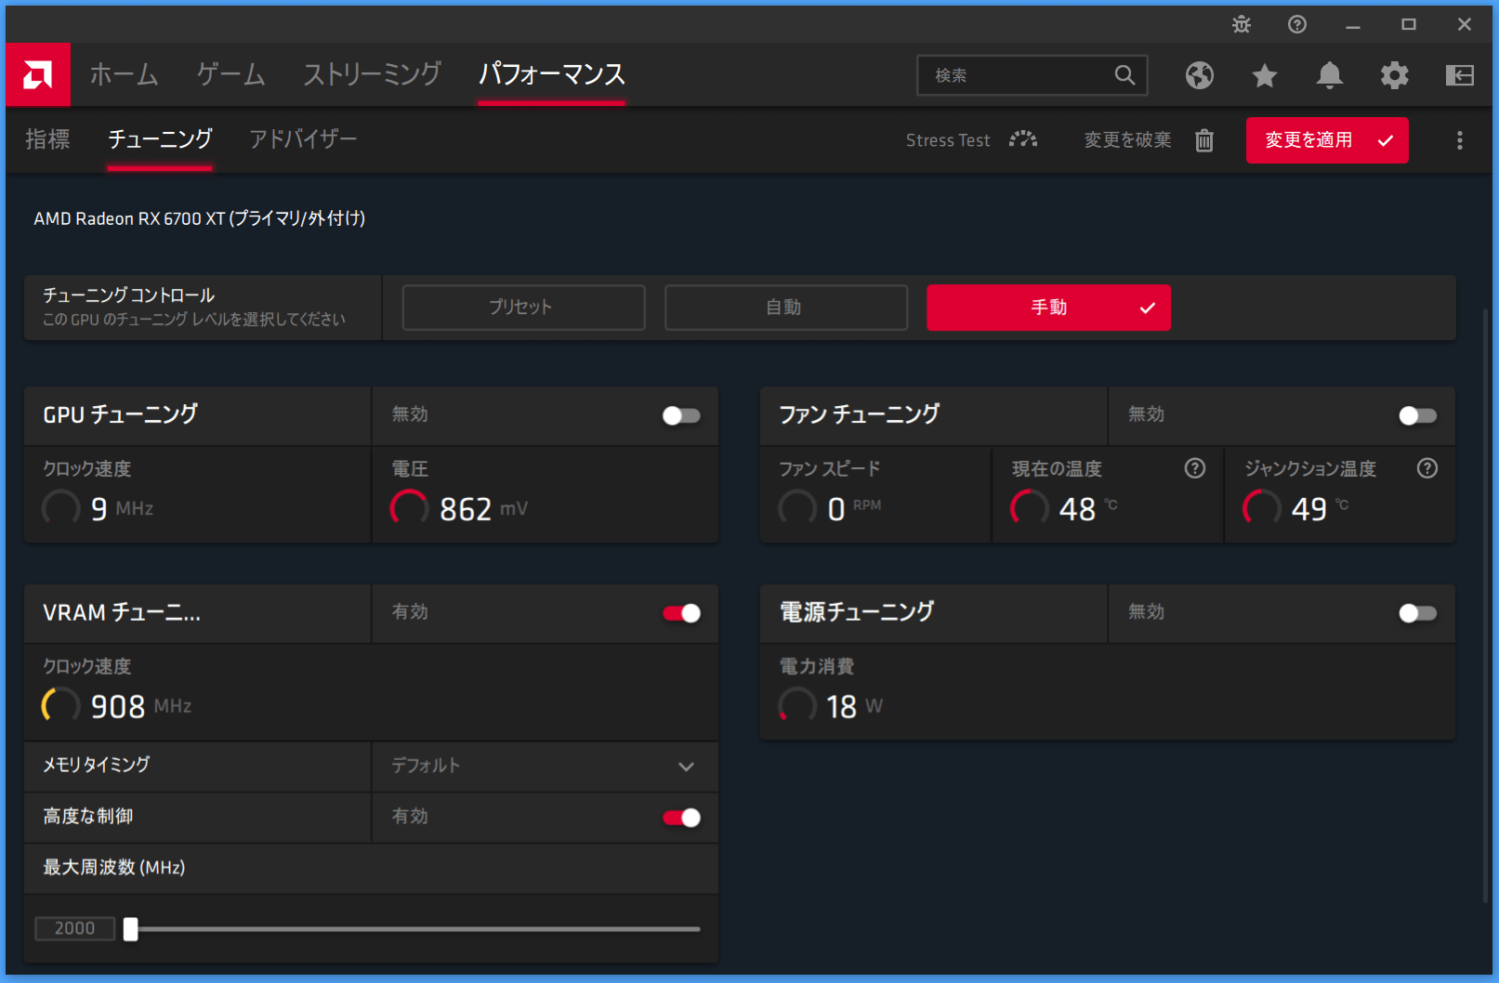Viewport: 1499px width, 983px height.
Task: Choose the プリセット tuning control
Action: tap(523, 308)
